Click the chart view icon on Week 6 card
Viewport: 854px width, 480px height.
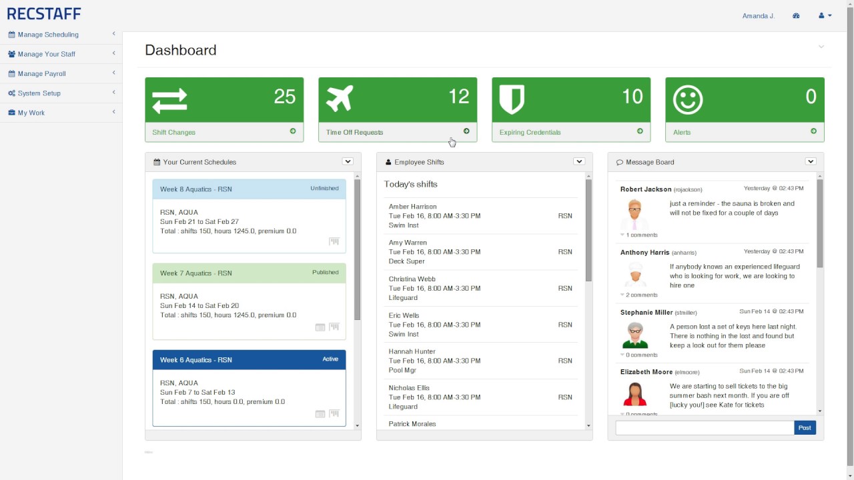(334, 414)
